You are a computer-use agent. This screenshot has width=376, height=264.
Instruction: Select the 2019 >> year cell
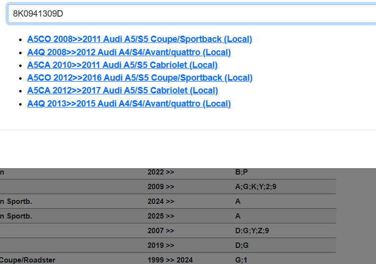tap(161, 245)
